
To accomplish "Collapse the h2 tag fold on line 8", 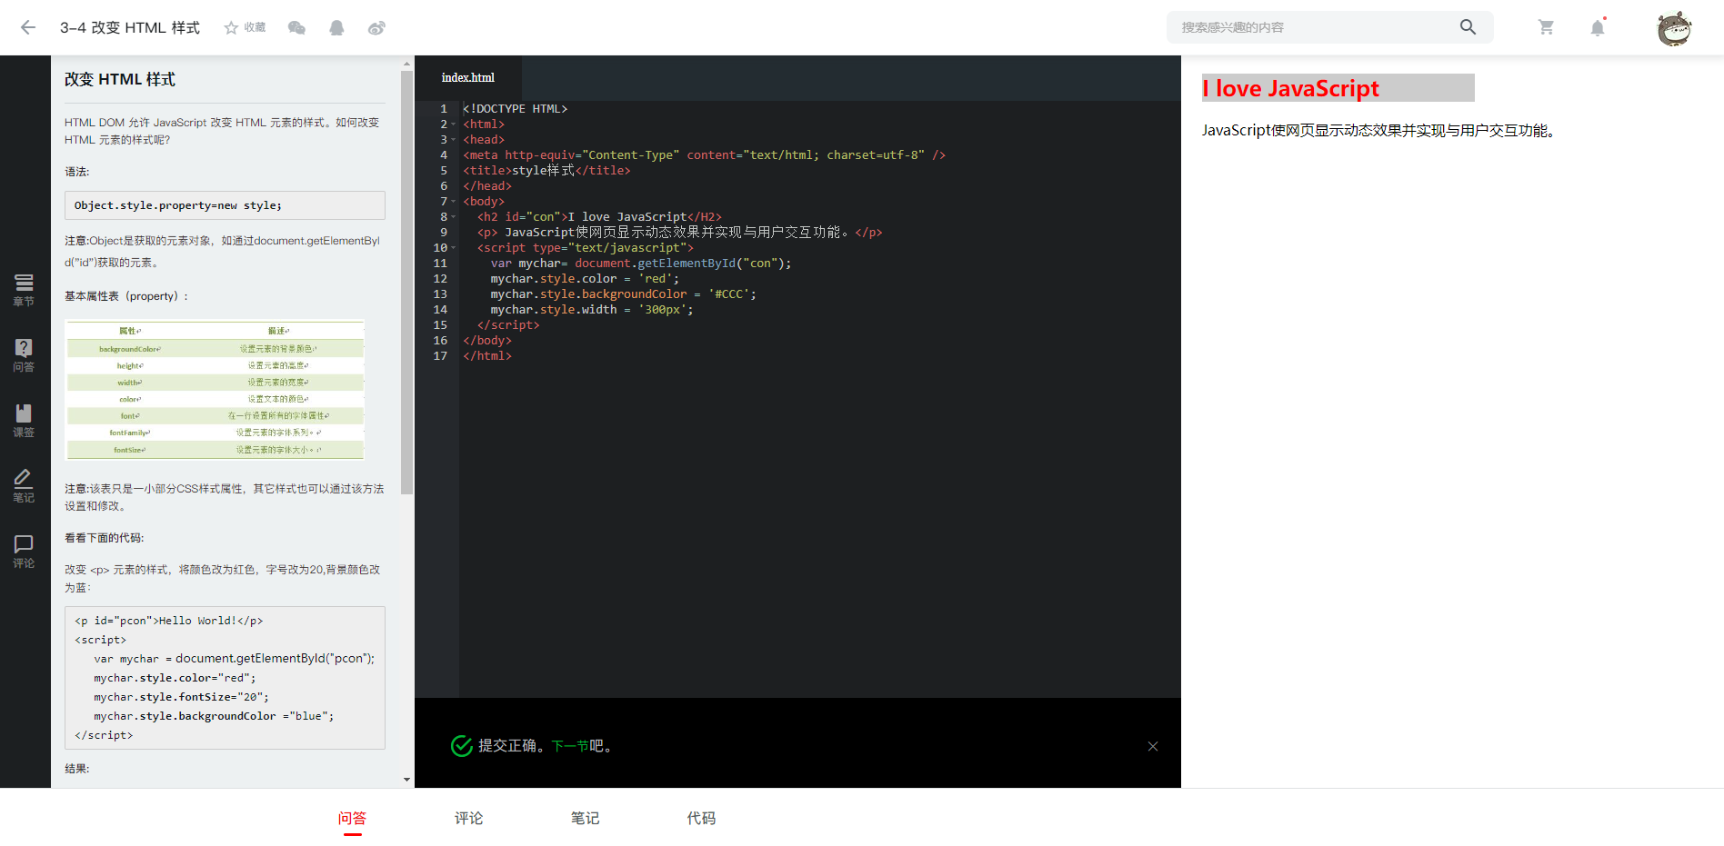I will (454, 217).
